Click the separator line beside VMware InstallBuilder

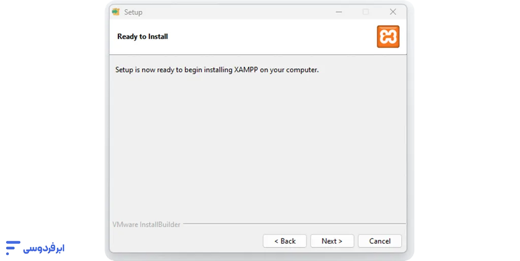pos(295,224)
